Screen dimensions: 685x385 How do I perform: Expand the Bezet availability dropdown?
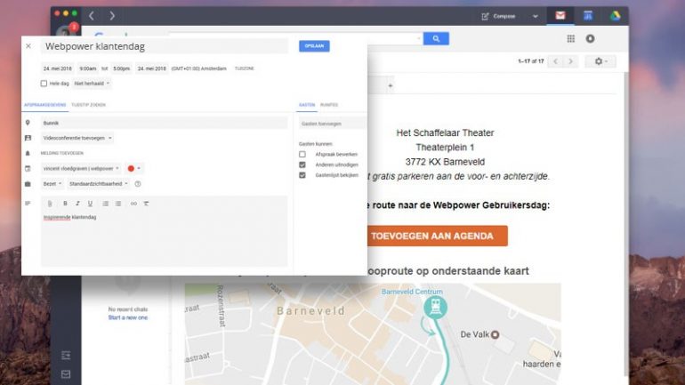click(52, 184)
